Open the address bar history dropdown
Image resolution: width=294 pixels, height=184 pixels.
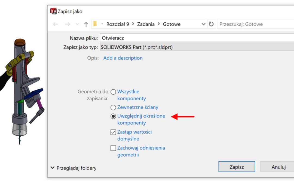pyautogui.click(x=203, y=24)
